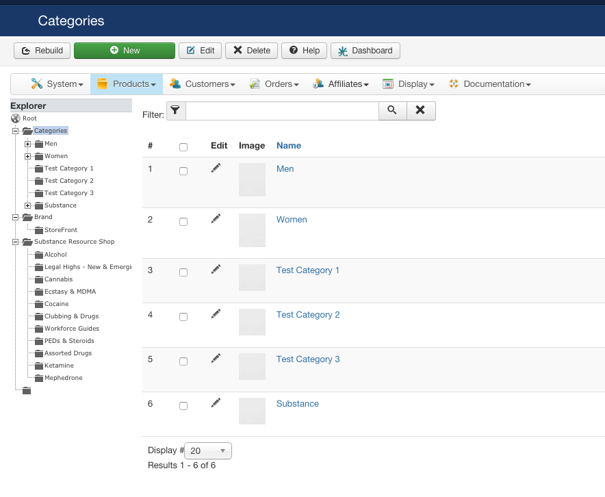Screen dimensions: 605x497
Task: Expand the Substance node under Categories
Action: [27, 205]
